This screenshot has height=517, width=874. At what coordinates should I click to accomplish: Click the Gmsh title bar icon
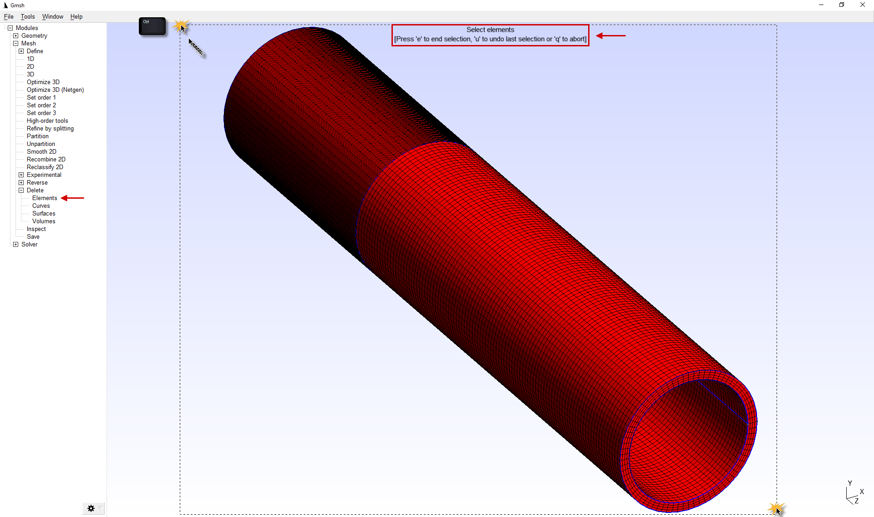coord(5,5)
